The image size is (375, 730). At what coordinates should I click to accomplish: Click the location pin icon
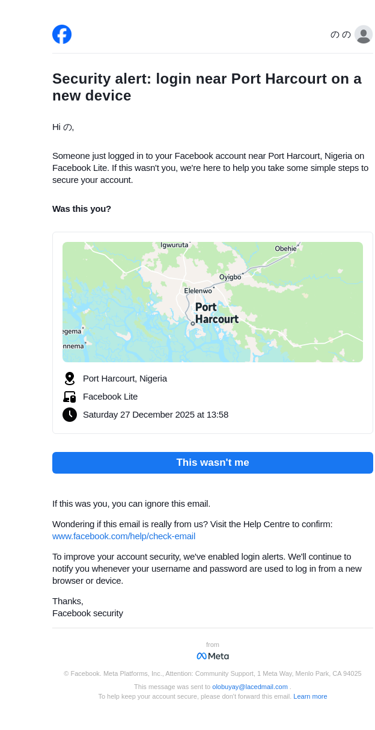[70, 379]
